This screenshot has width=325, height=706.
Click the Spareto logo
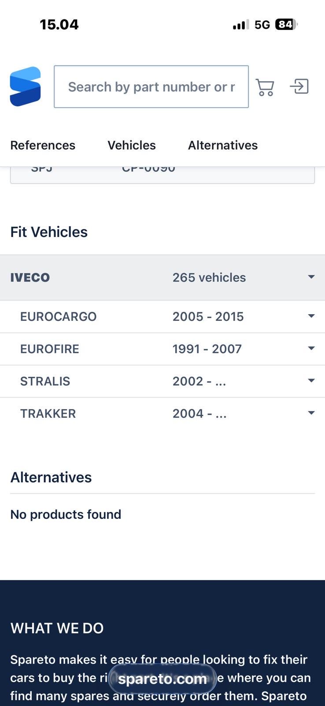pos(26,86)
